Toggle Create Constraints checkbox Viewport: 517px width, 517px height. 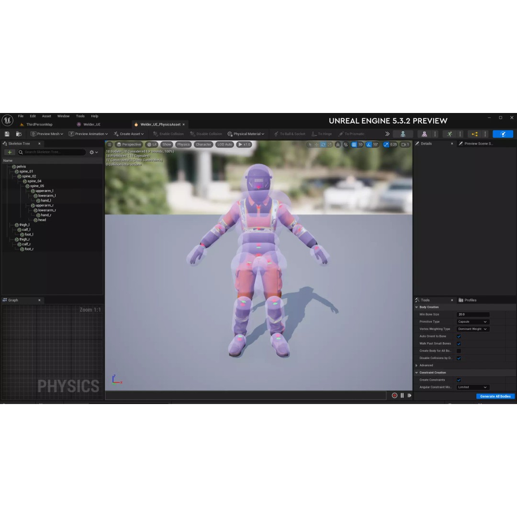(459, 380)
